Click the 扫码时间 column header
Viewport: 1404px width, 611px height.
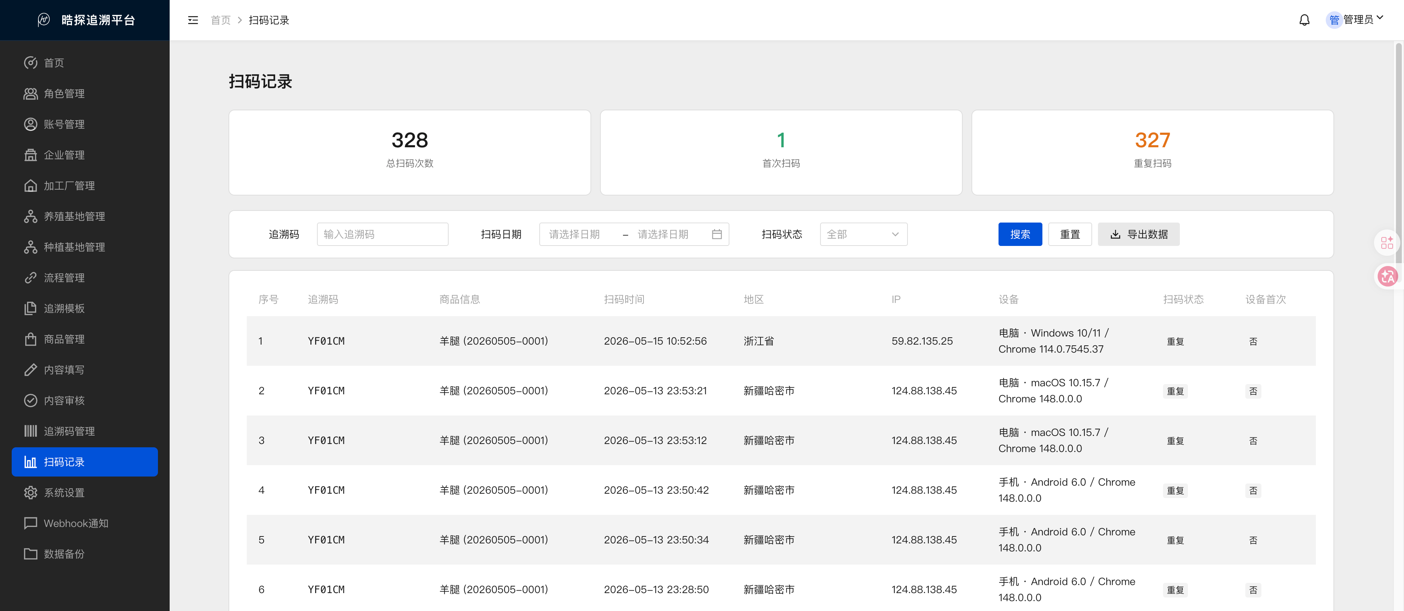(x=624, y=299)
